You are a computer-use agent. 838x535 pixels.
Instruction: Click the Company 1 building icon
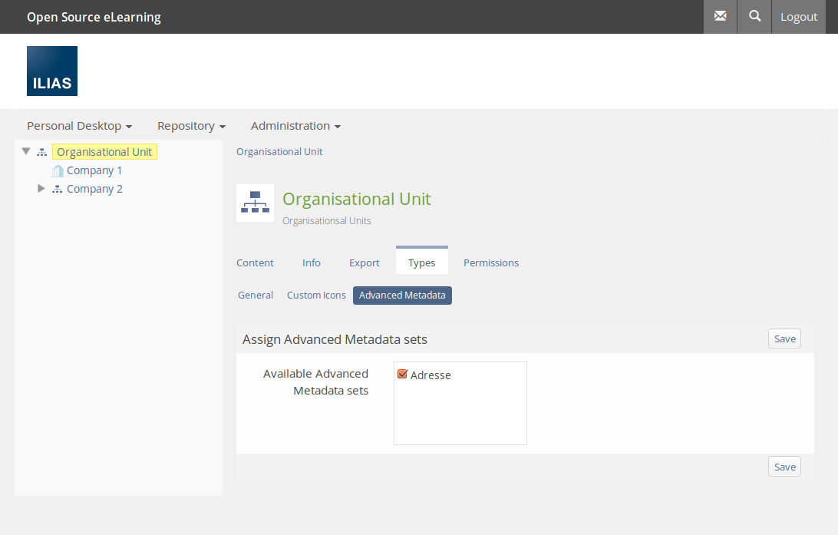[58, 170]
